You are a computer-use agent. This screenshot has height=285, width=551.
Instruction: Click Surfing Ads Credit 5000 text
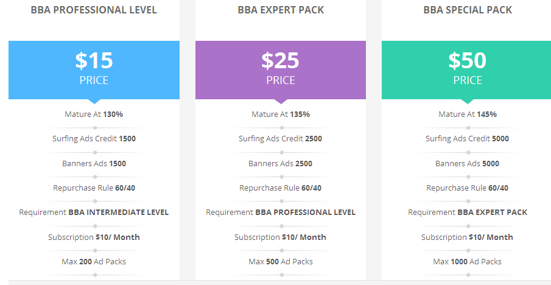click(468, 139)
